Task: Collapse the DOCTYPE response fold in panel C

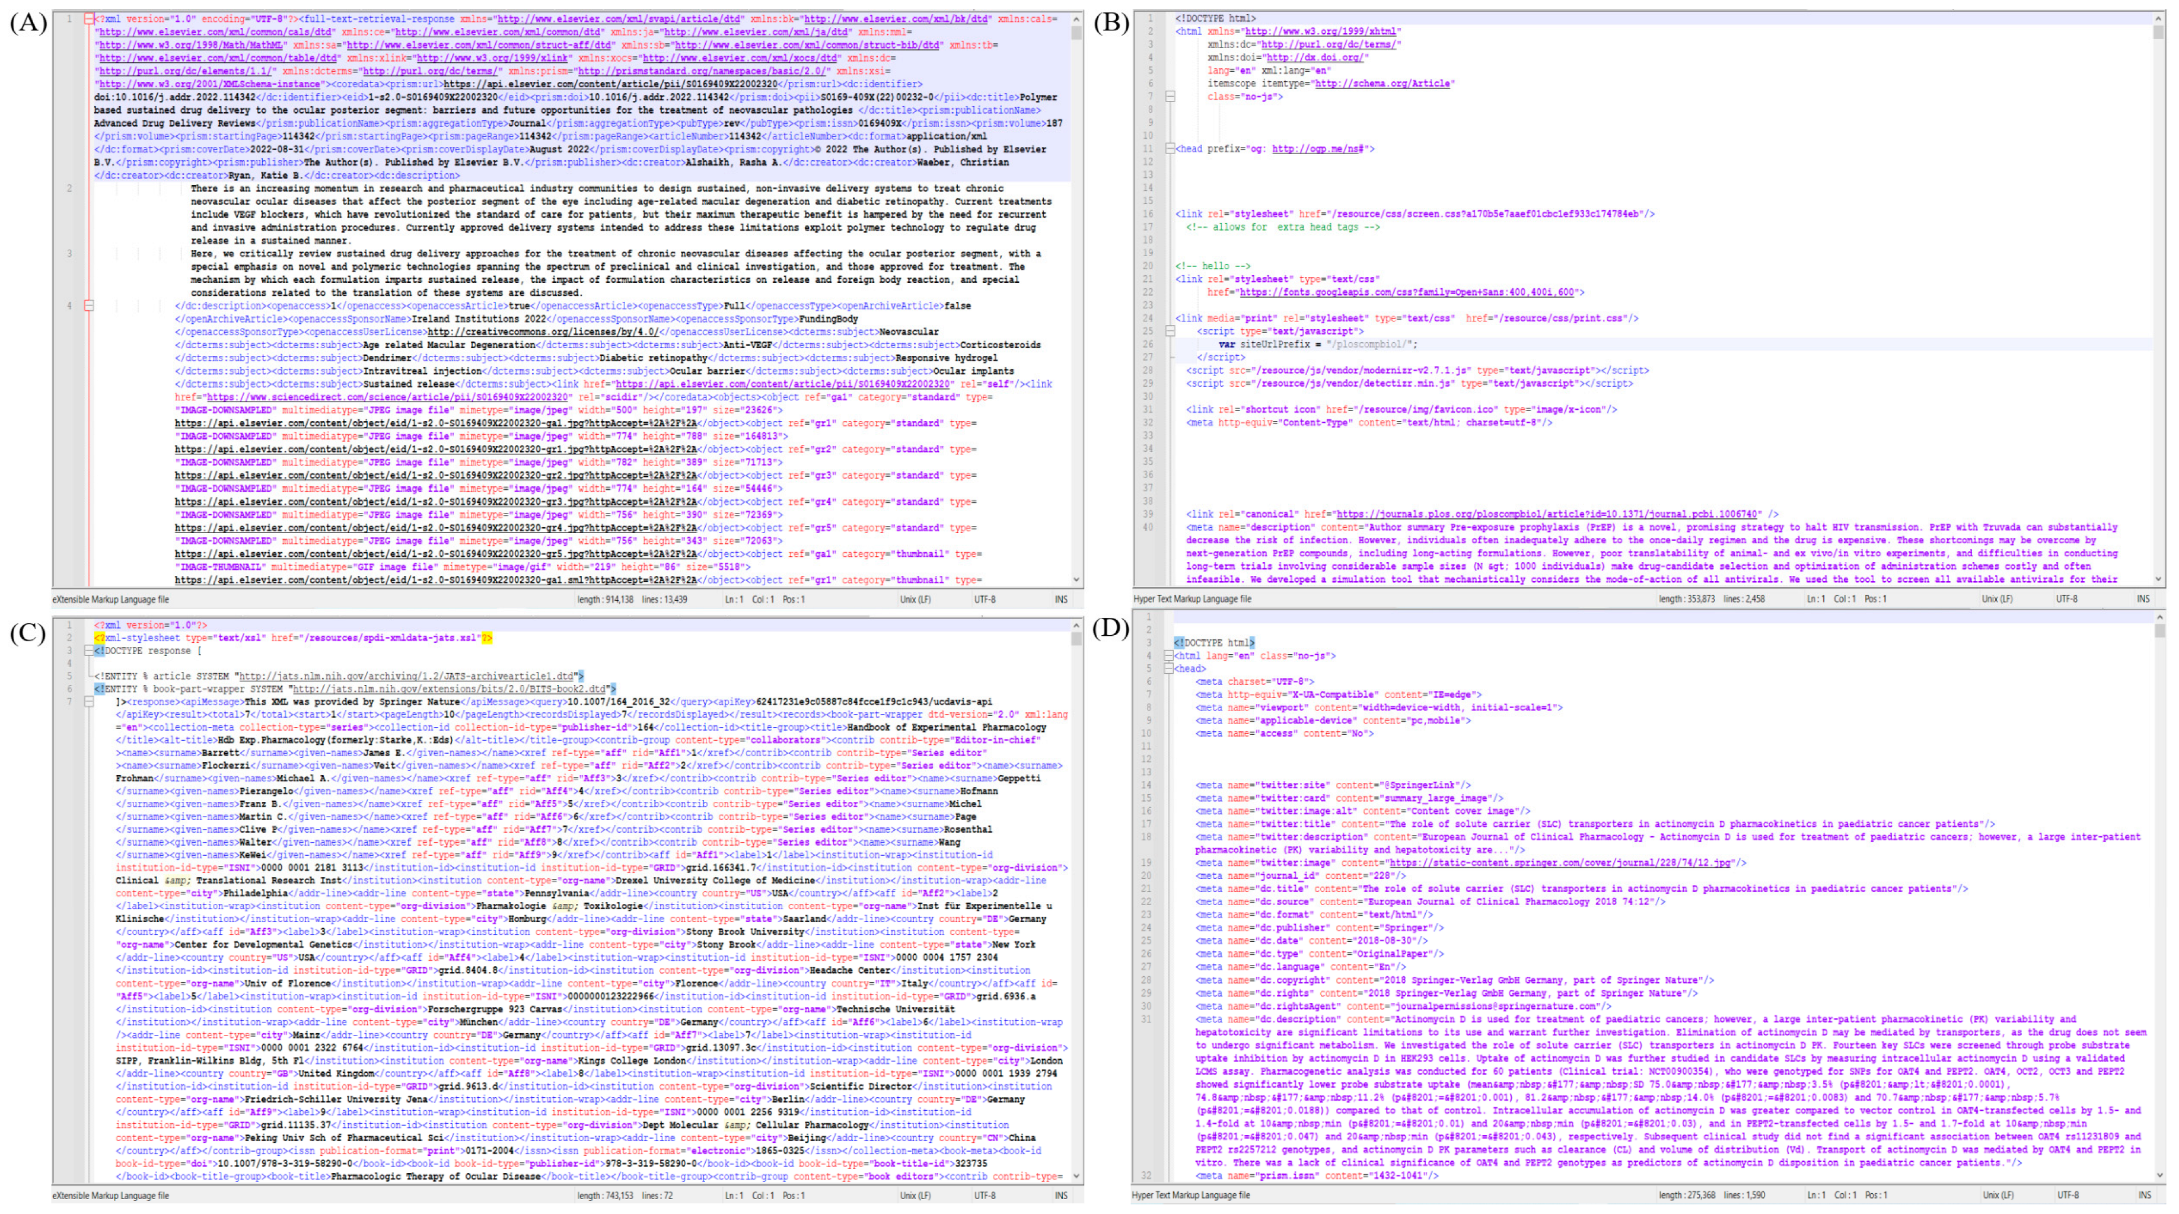Action: tap(89, 651)
